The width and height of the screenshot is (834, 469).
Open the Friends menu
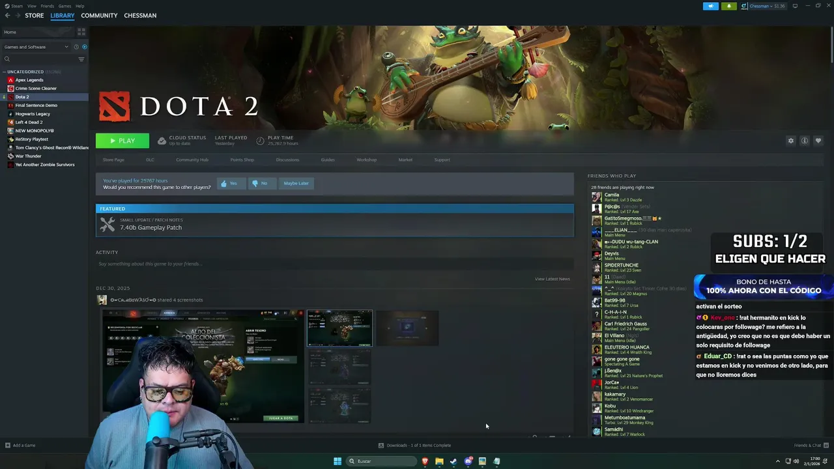coord(48,6)
